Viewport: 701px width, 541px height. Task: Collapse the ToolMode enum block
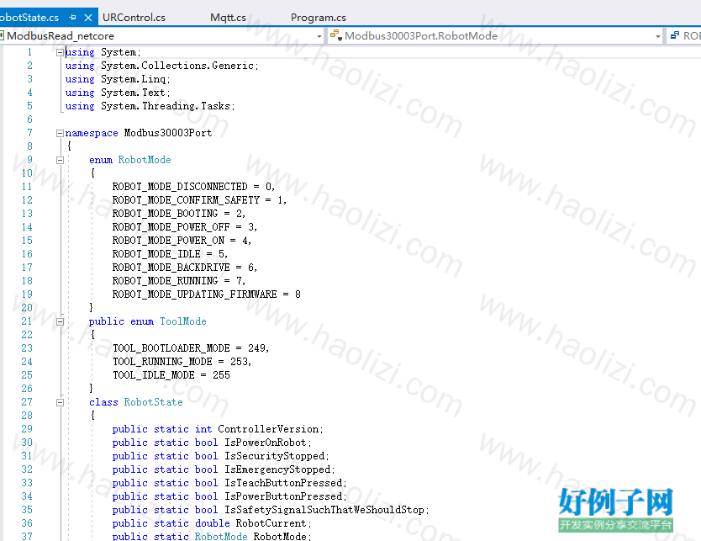[x=60, y=321]
